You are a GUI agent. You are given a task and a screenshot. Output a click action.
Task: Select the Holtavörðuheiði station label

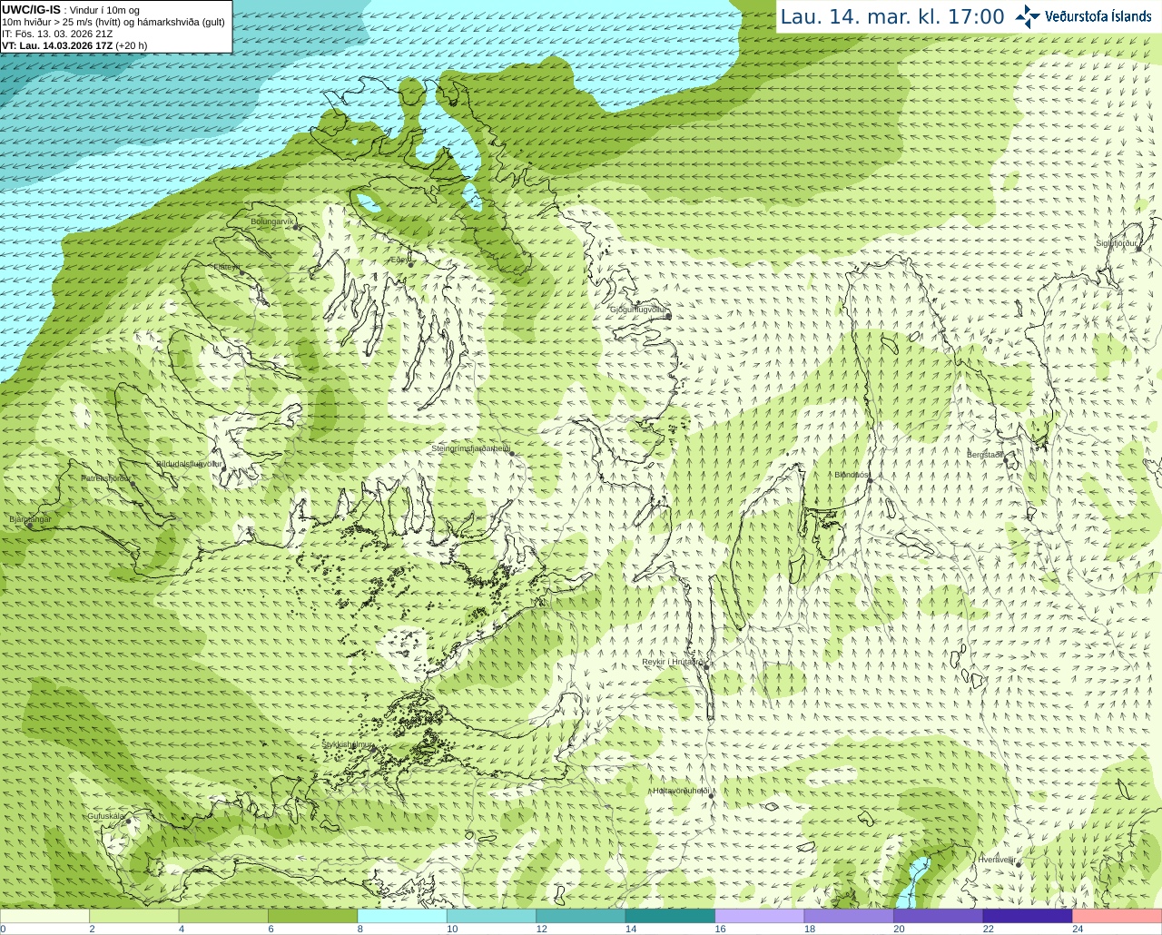pyautogui.click(x=681, y=791)
